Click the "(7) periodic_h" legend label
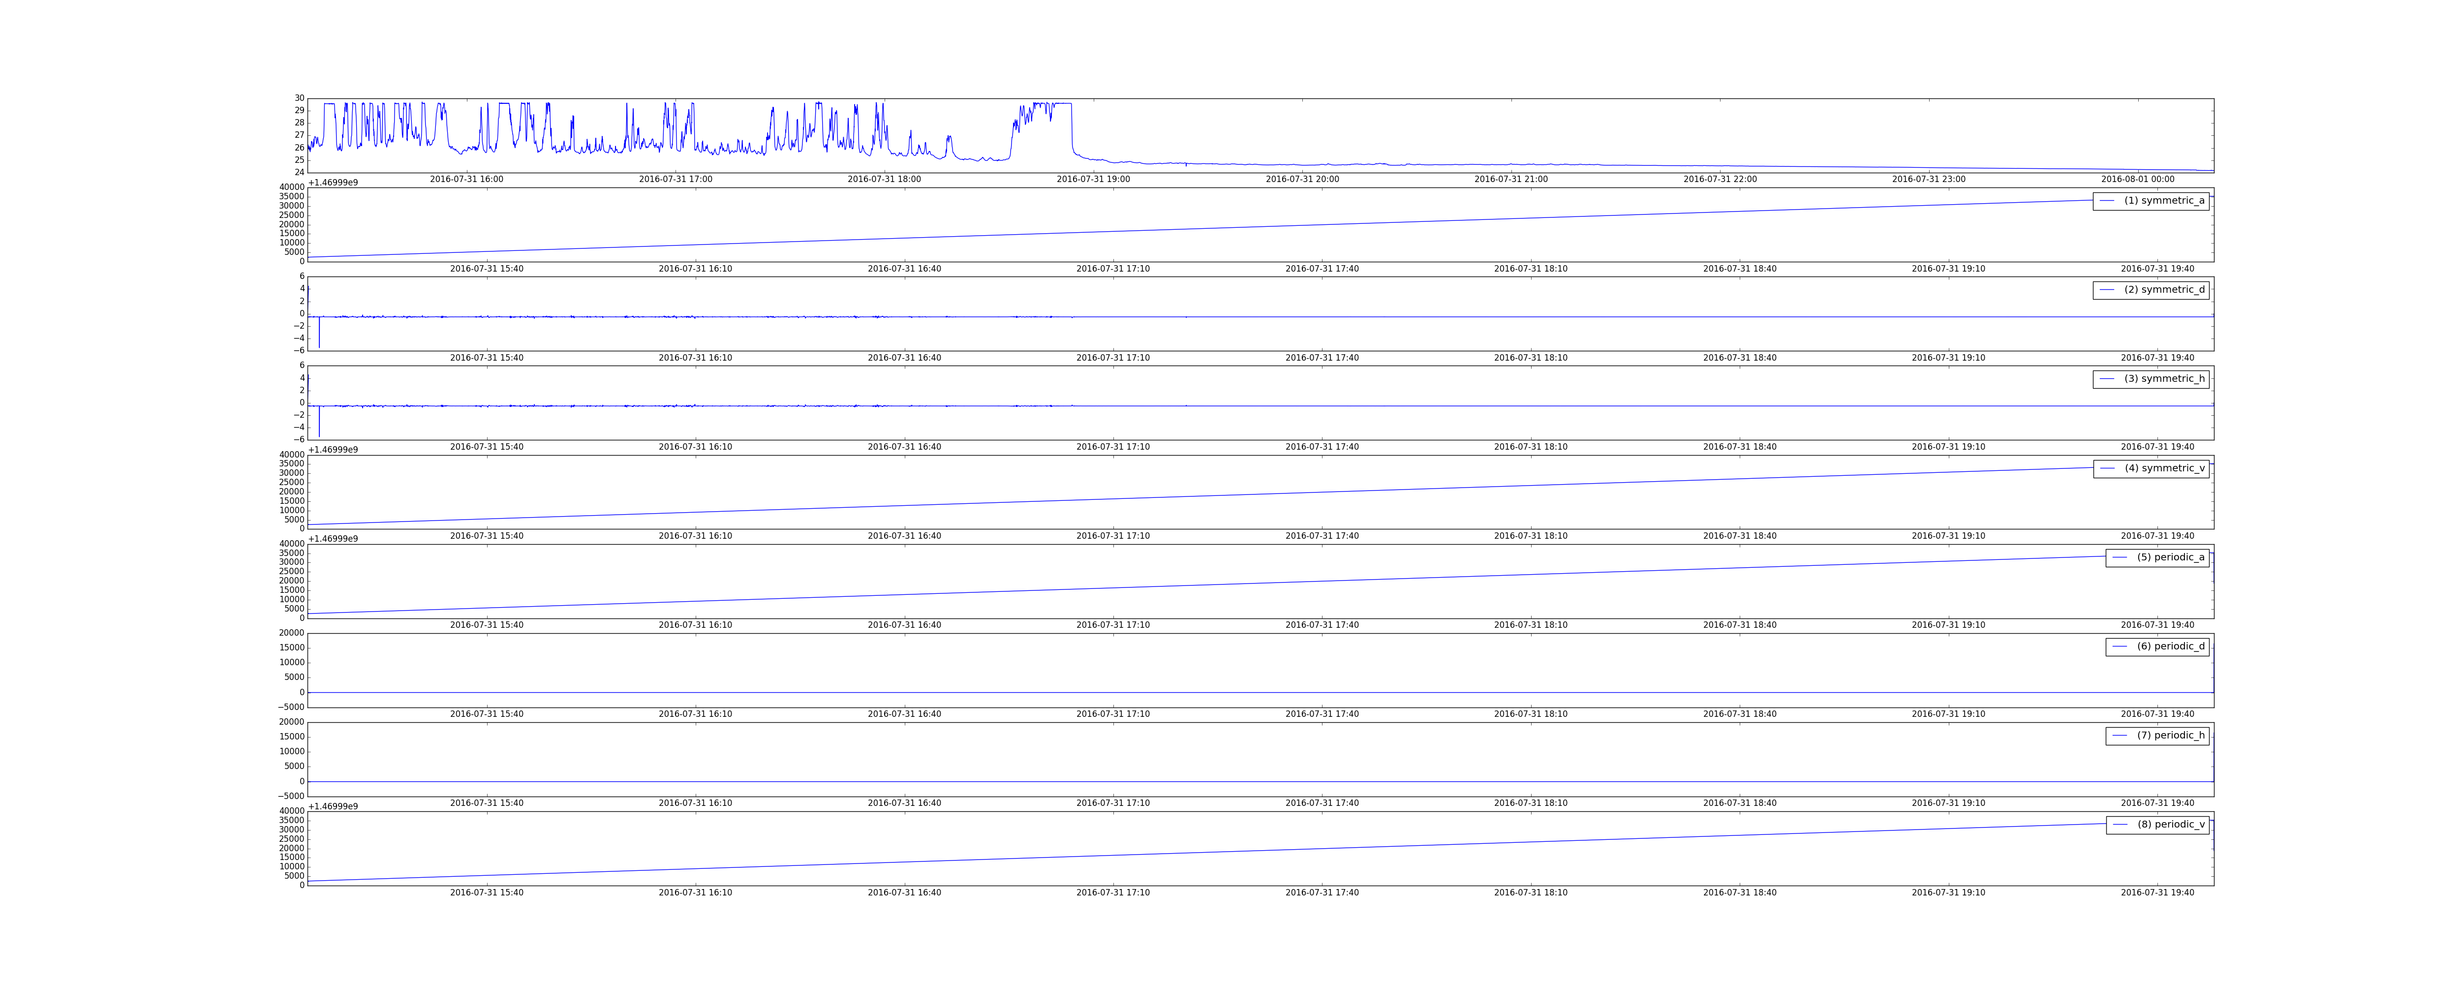Image resolution: width=2460 pixels, height=984 pixels. 2171,735
